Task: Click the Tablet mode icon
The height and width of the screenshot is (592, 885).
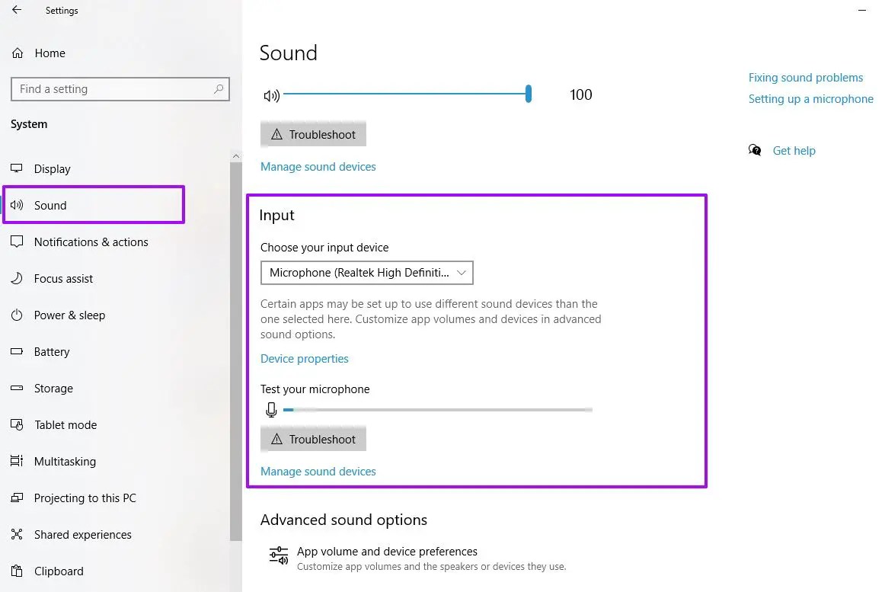Action: point(17,424)
